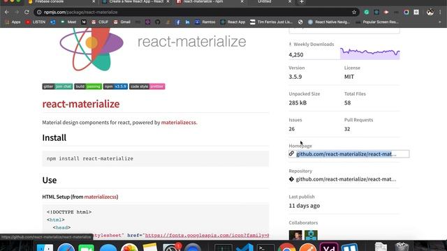Expand the bookmarks overflow chevron
Image resolution: width=447 pixels, height=251 pixels.
[x=439, y=22]
